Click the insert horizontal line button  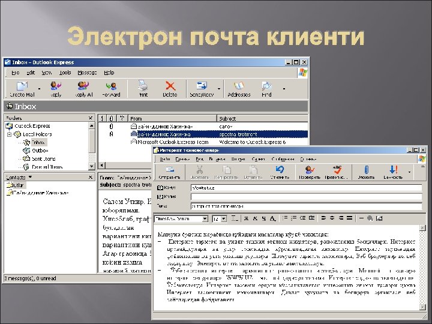361,218
